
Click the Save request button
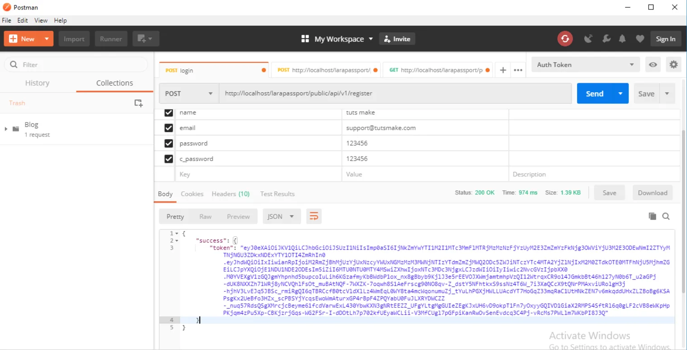[x=646, y=94]
